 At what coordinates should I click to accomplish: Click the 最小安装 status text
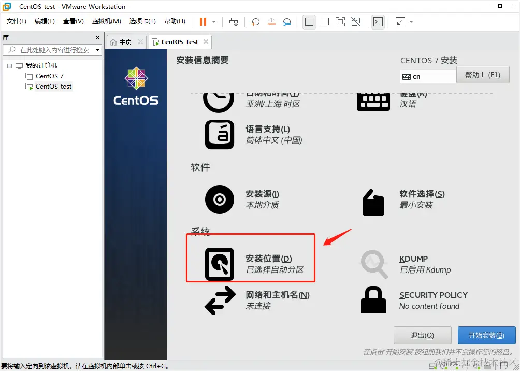point(416,205)
